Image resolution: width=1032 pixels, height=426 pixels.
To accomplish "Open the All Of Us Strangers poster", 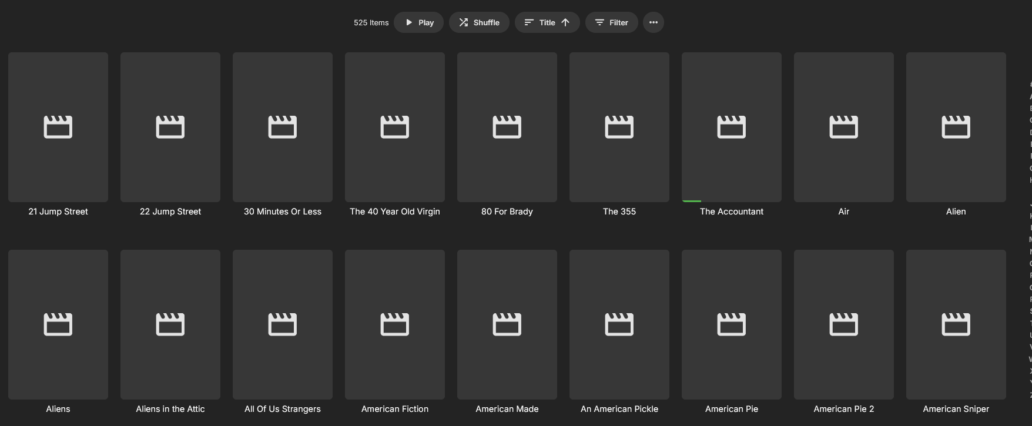I will [283, 324].
